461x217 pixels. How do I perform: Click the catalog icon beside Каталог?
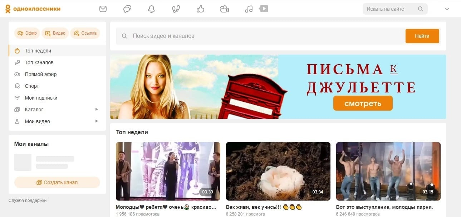pyautogui.click(x=17, y=110)
